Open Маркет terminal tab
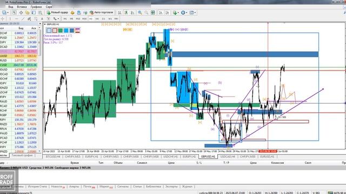The width and height of the screenshot is (346, 194). tap(106, 186)
